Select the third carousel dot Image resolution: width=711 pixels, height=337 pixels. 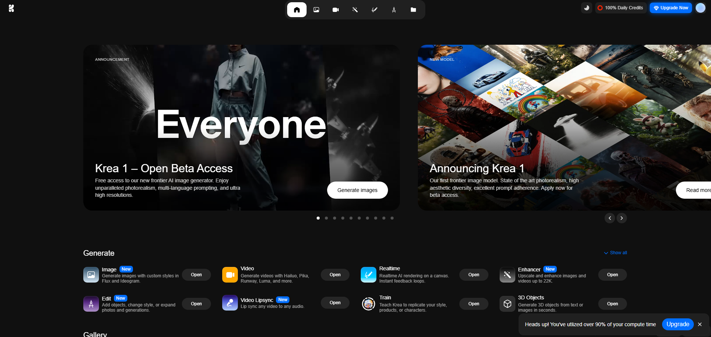pyautogui.click(x=335, y=218)
